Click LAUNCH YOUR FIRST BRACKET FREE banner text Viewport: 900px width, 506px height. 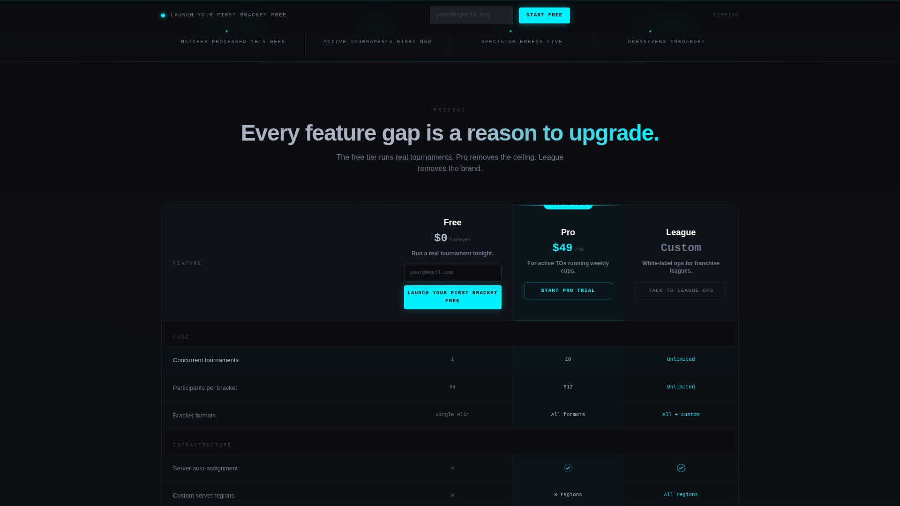click(x=228, y=15)
